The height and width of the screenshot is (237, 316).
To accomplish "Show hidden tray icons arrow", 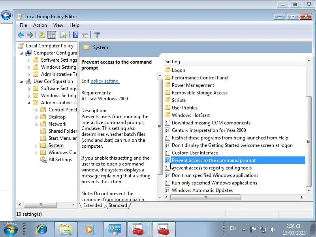I will tap(244, 229).
